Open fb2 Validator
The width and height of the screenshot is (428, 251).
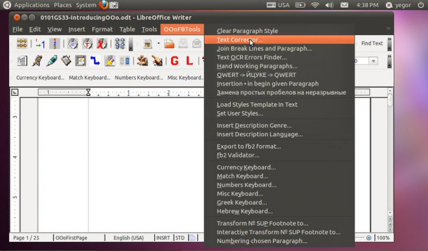pos(279,155)
